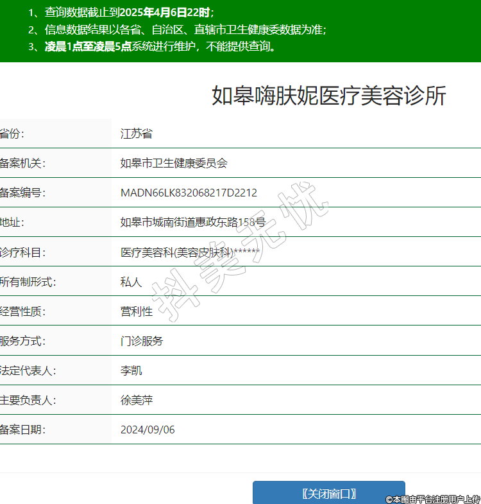The width and height of the screenshot is (481, 504).
Task: Click the clinic title 如皋嗨肤妮医疗美容诊所
Action: [x=328, y=96]
